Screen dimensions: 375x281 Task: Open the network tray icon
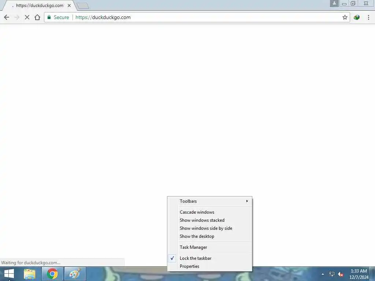pyautogui.click(x=332, y=274)
